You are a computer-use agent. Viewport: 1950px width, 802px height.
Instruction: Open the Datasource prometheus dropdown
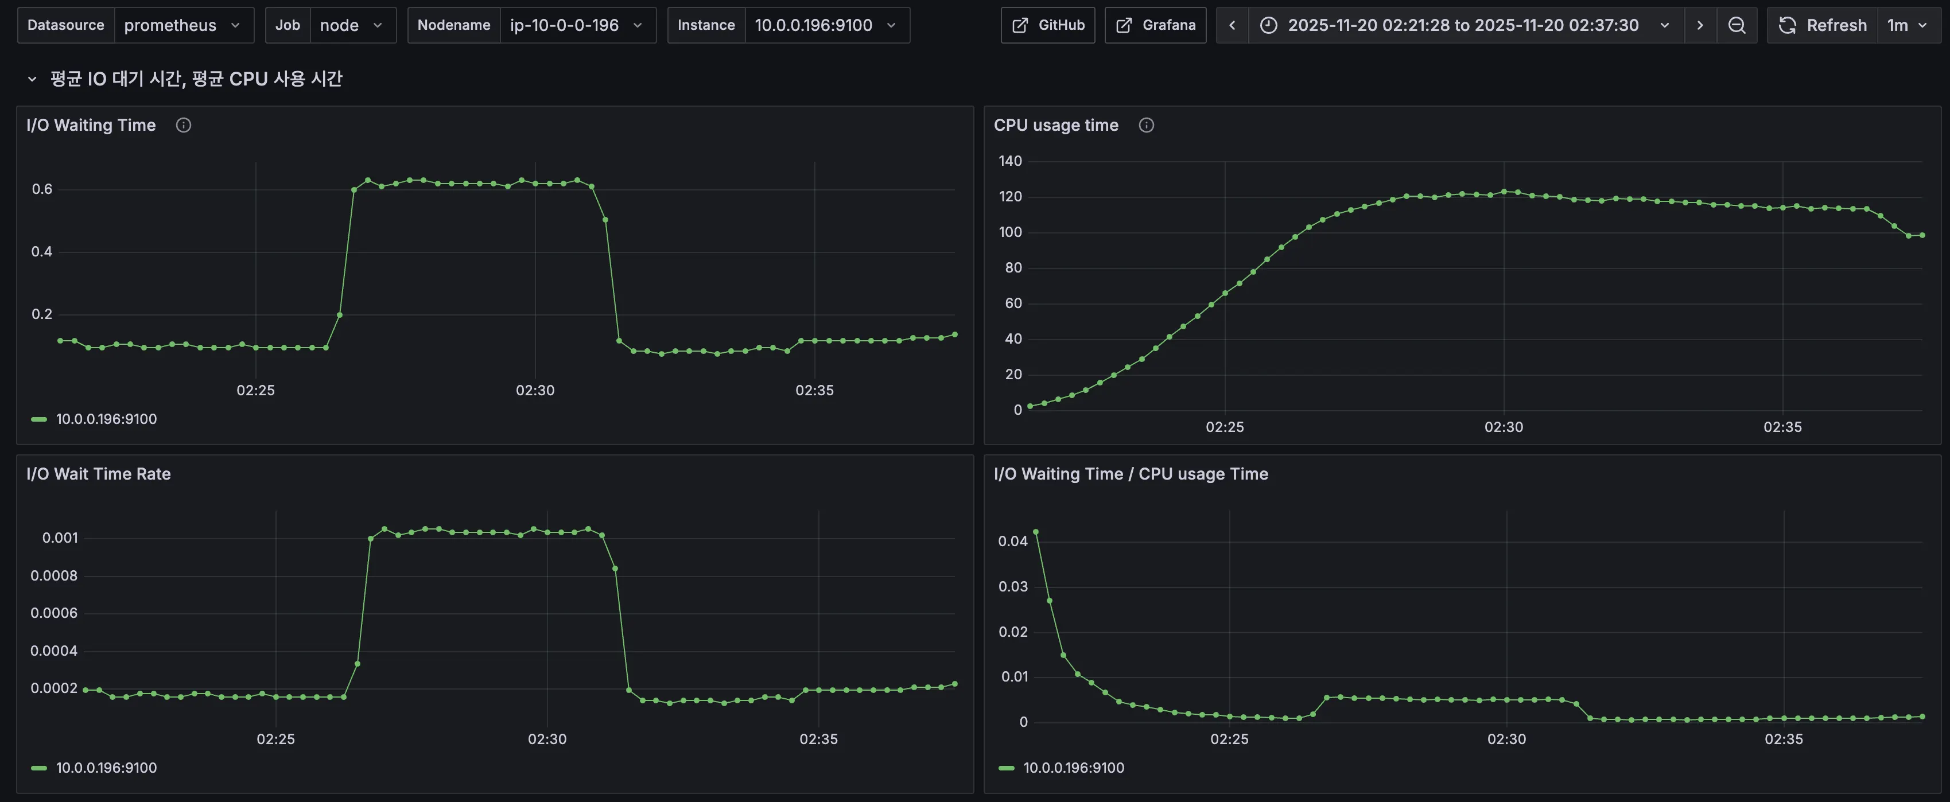183,26
